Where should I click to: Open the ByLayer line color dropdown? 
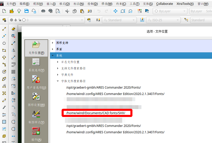pos(170,11)
